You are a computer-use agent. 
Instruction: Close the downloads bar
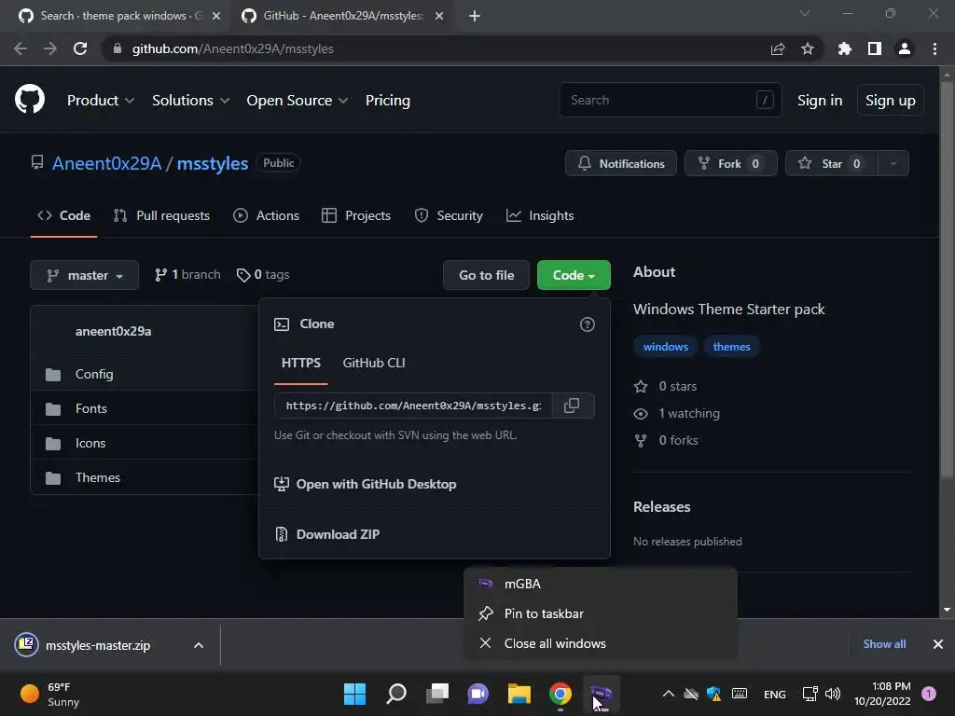(938, 644)
